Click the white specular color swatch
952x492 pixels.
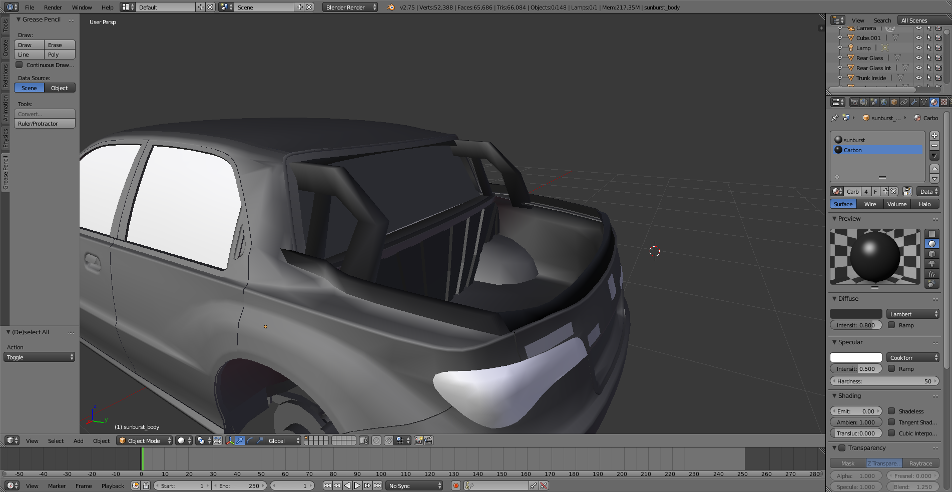pos(856,357)
